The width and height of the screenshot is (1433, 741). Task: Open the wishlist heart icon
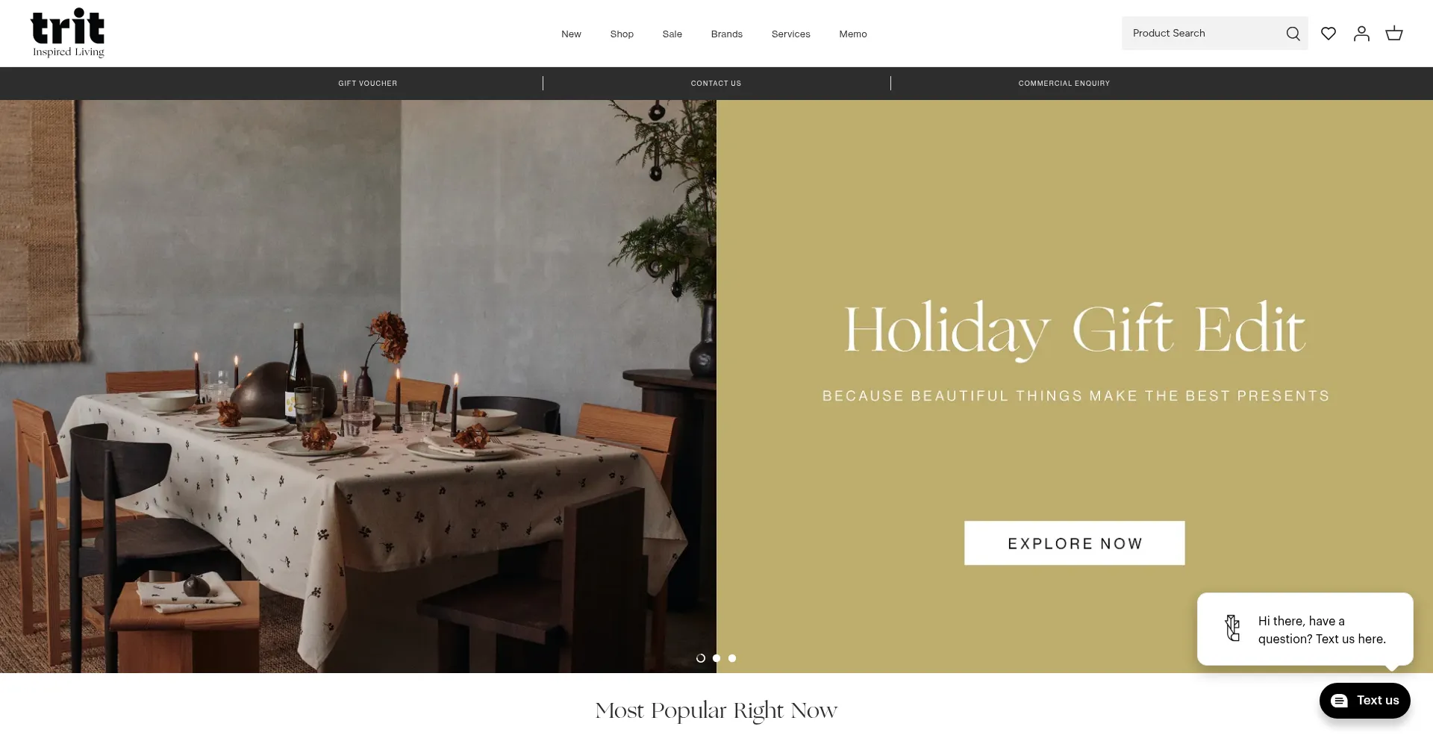[1329, 34]
